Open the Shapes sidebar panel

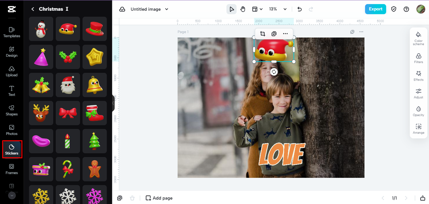pos(12,110)
